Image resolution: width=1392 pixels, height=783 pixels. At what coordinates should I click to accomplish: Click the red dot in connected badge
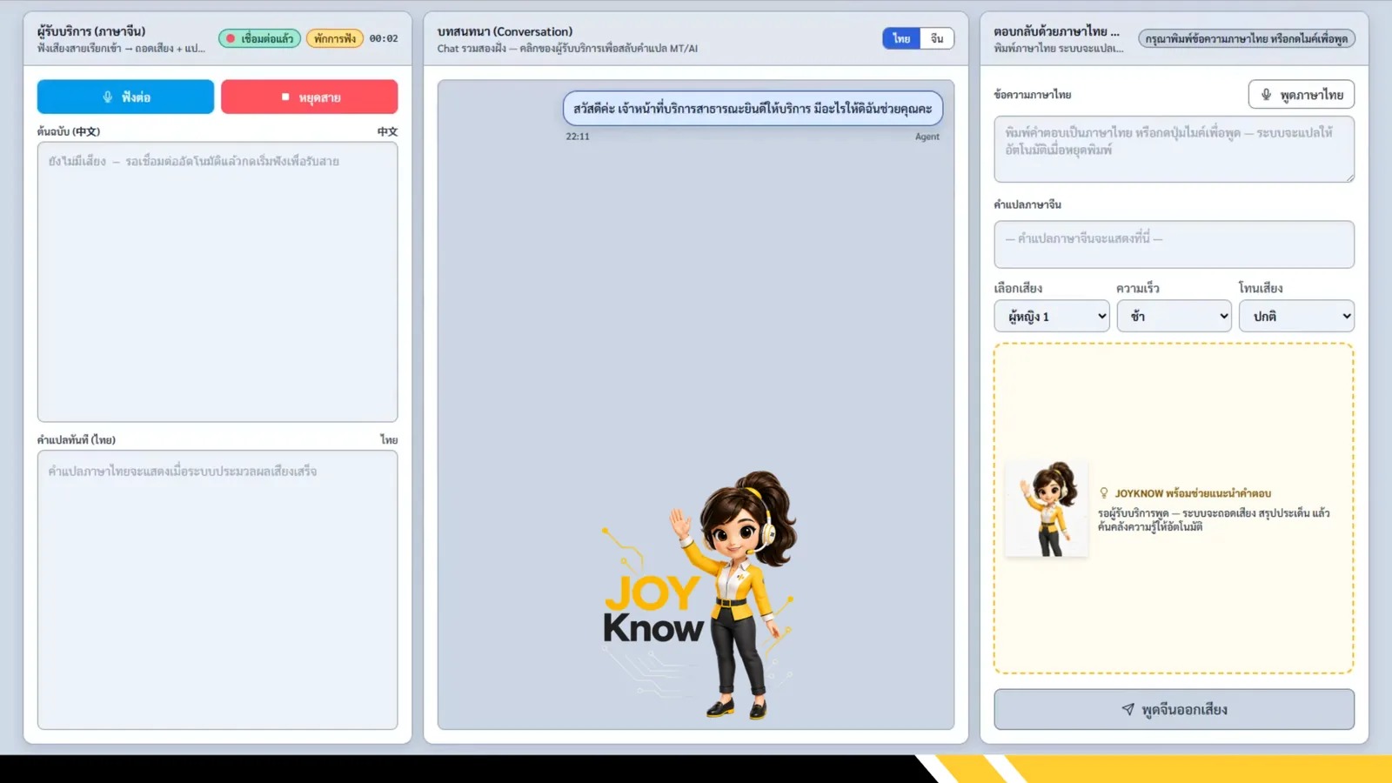pyautogui.click(x=231, y=38)
